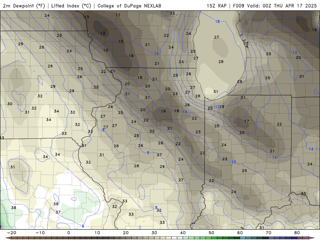Click the brown left end of the color bar

9,238
